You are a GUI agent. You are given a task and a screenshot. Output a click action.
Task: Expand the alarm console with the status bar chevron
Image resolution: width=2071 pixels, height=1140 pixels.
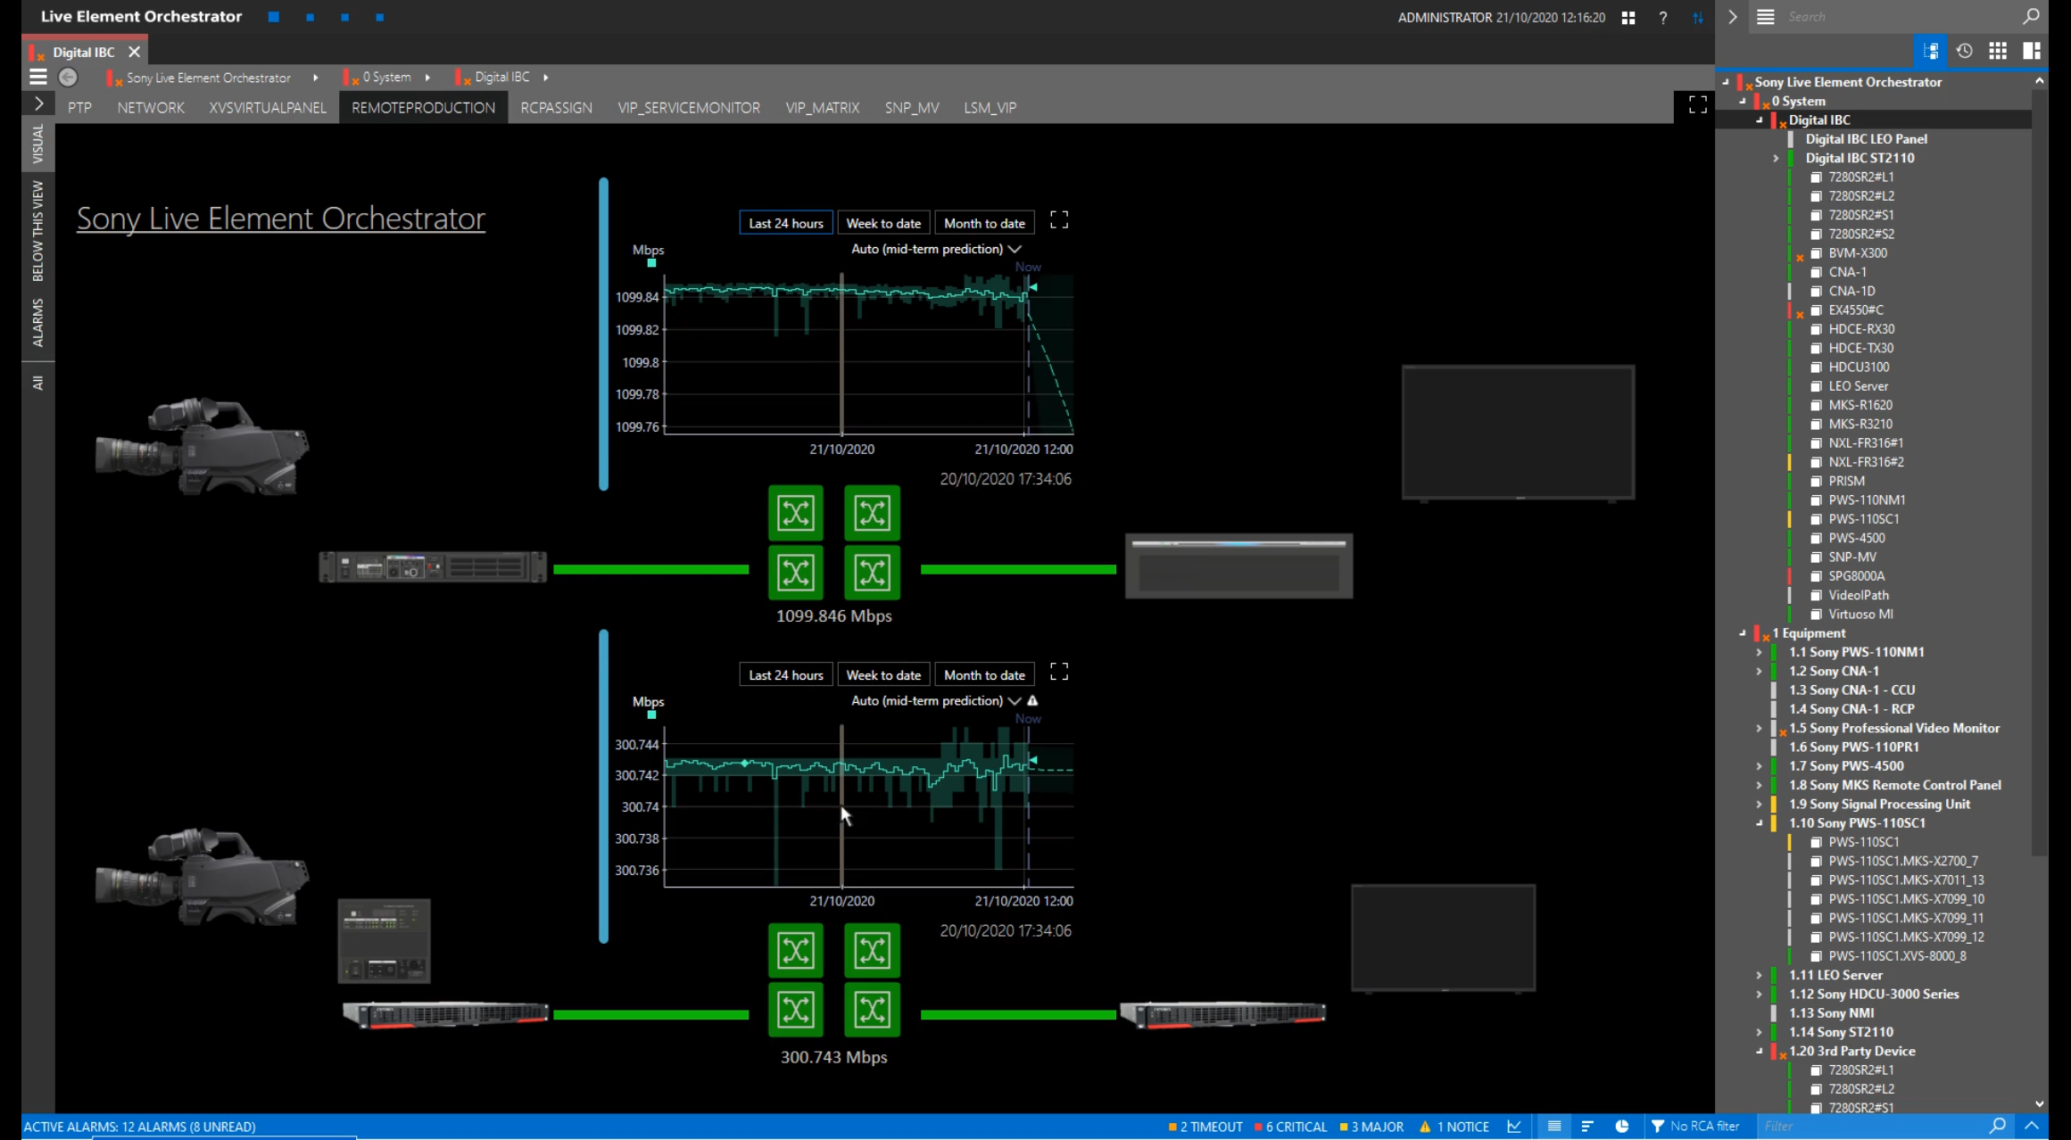pyautogui.click(x=2032, y=1126)
